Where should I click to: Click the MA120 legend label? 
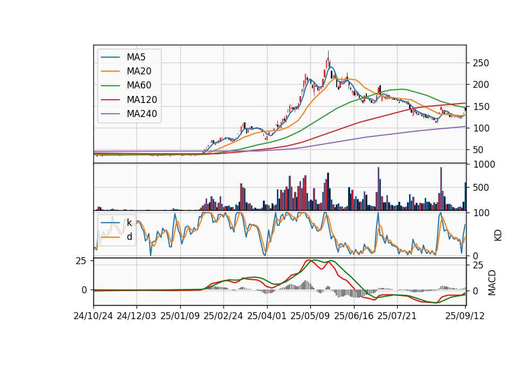click(x=142, y=100)
